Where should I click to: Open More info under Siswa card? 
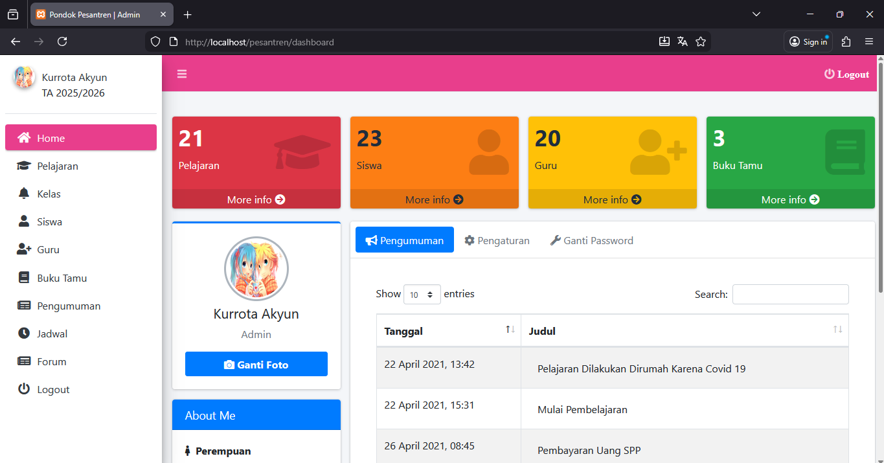(434, 199)
